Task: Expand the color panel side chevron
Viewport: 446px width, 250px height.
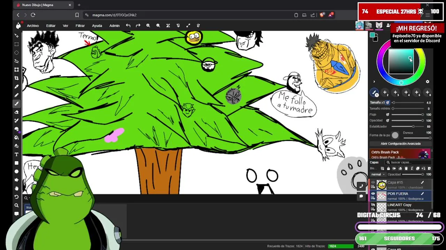Action: tap(374, 82)
